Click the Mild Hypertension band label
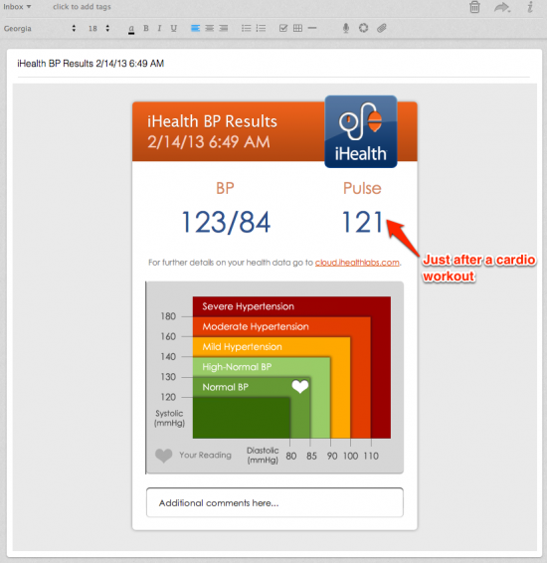This screenshot has height=563, width=547. click(242, 346)
